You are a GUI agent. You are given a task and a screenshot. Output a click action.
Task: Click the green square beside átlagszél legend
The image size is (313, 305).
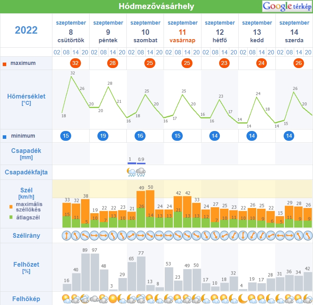[x=11, y=217]
